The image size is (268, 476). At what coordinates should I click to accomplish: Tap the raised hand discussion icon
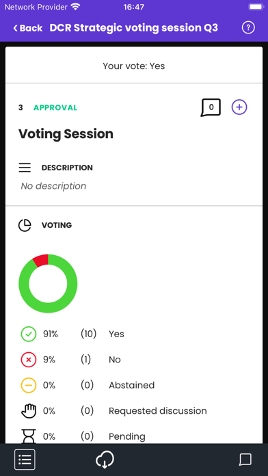tap(29, 411)
